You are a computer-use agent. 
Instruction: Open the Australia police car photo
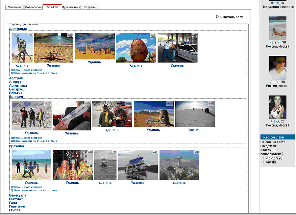(x=178, y=48)
